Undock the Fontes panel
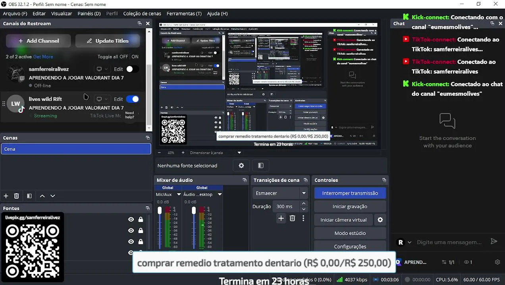 (148, 208)
